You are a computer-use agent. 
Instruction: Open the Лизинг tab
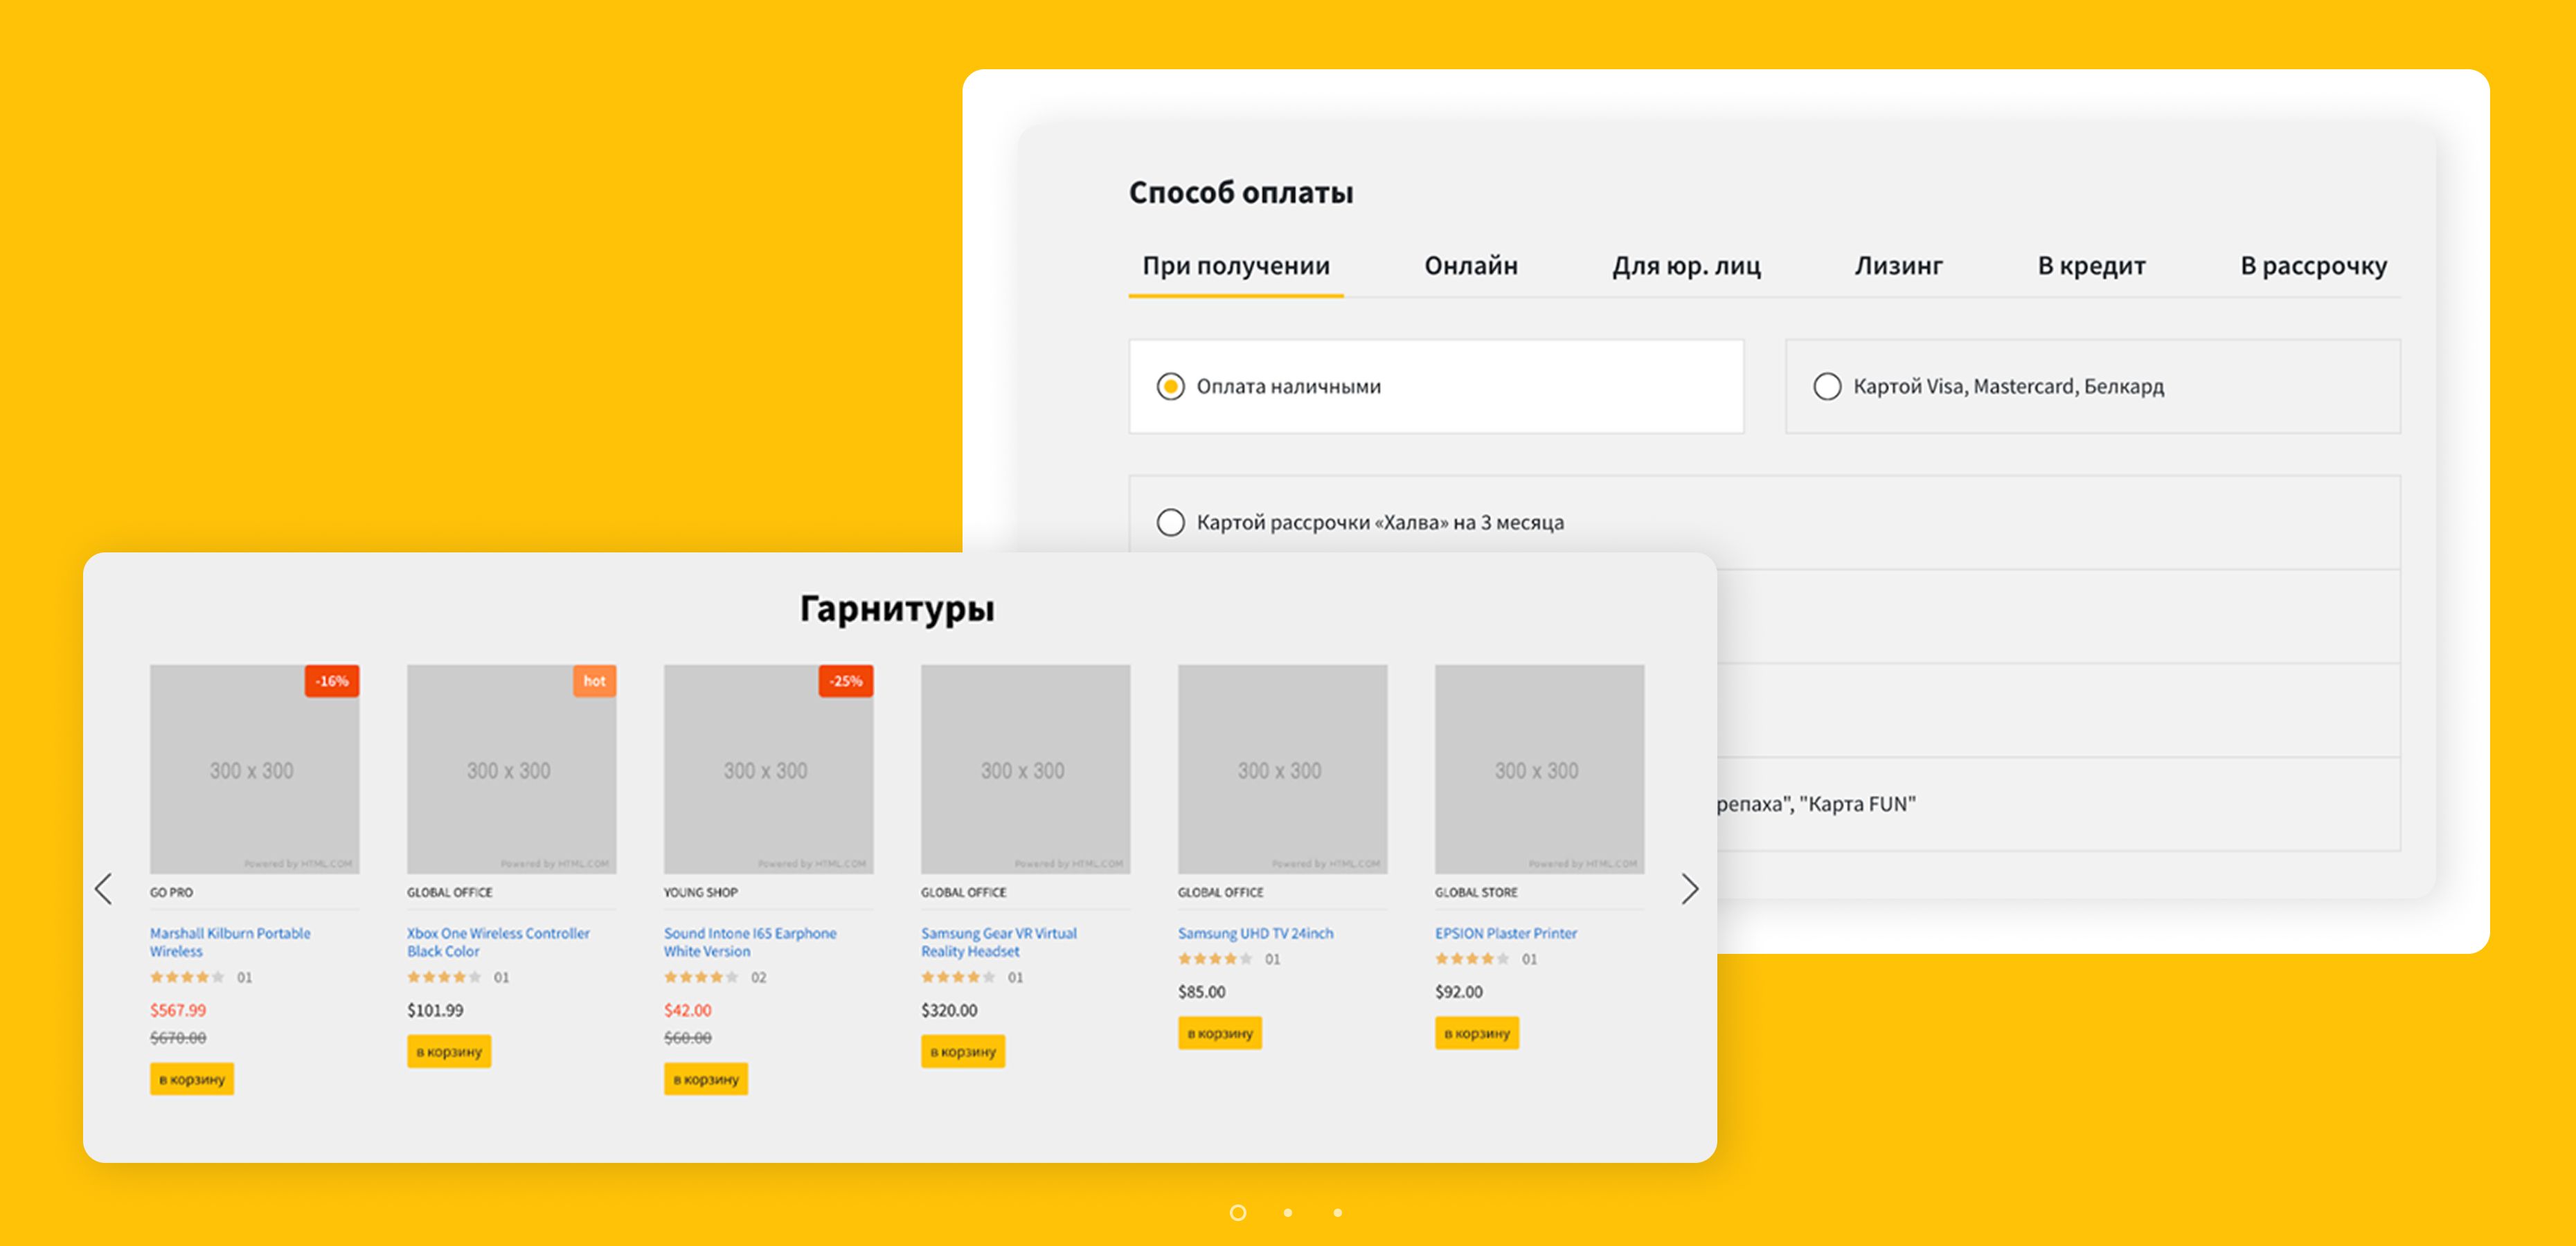[x=1898, y=266]
